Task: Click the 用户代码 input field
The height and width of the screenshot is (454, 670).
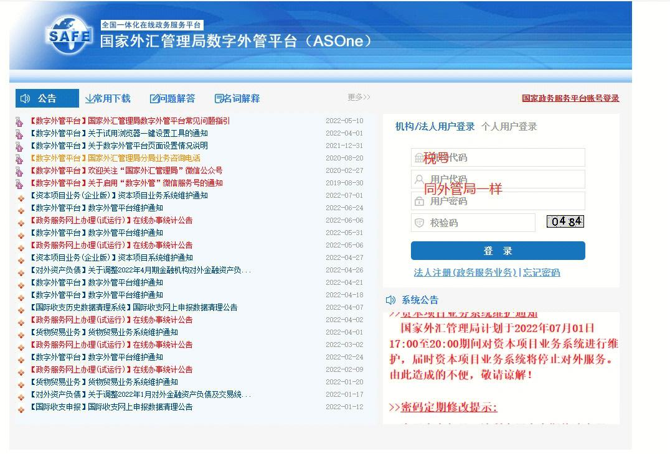Action: coord(498,179)
